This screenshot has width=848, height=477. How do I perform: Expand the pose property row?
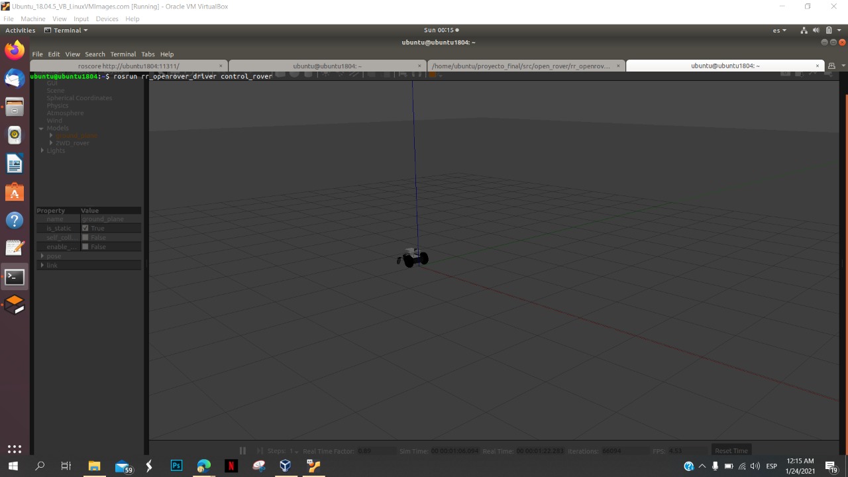coord(42,256)
